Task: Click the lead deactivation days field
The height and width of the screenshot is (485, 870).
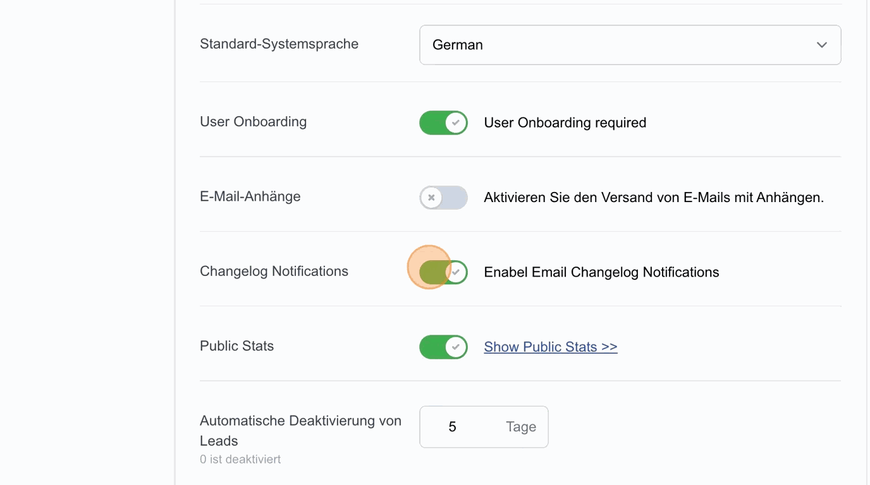Action: click(x=484, y=427)
